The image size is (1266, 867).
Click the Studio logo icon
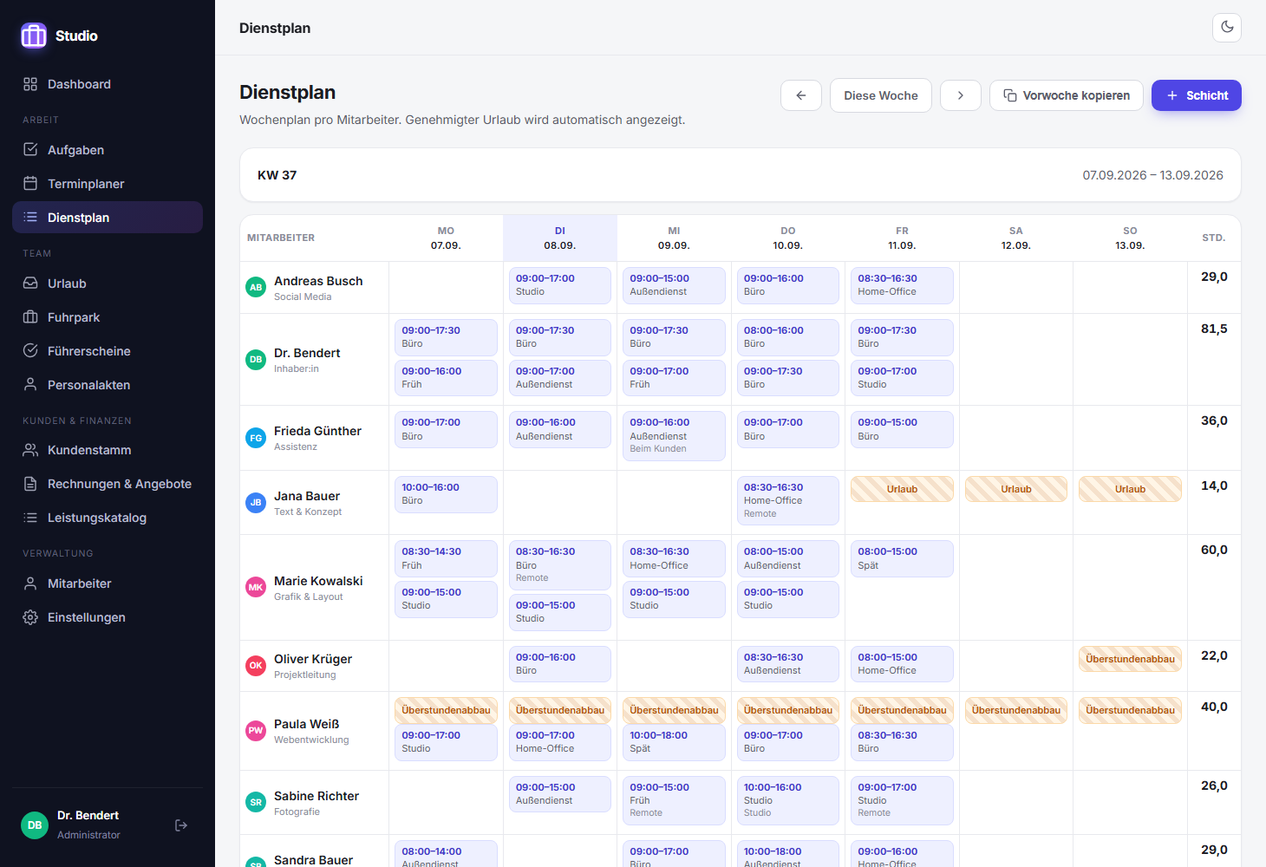click(x=34, y=36)
